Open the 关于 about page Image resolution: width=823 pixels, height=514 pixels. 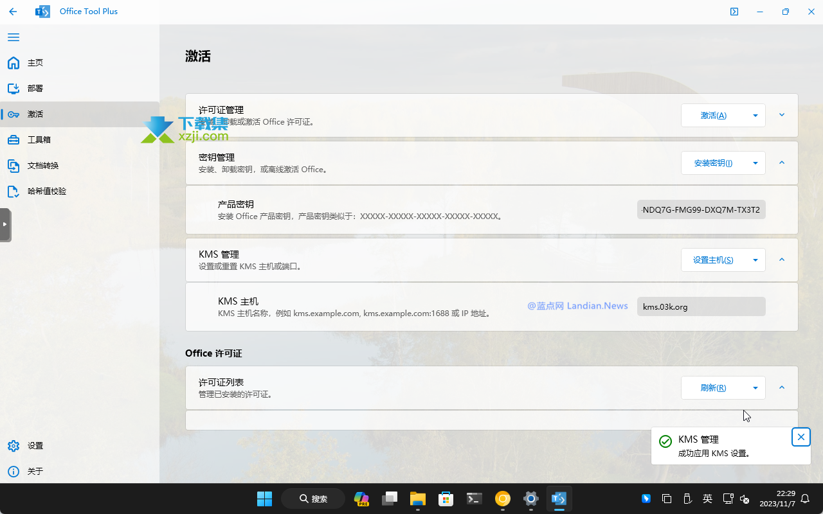tap(80, 472)
